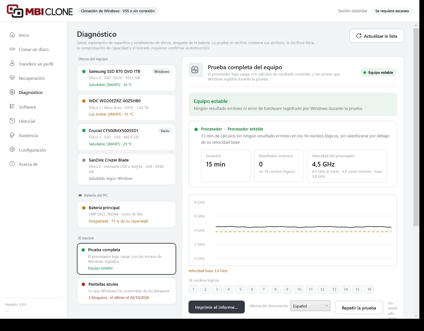Click the Recuperación heart icon

12,78
